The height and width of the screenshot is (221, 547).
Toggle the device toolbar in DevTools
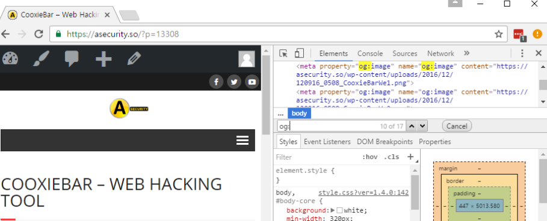click(x=299, y=53)
